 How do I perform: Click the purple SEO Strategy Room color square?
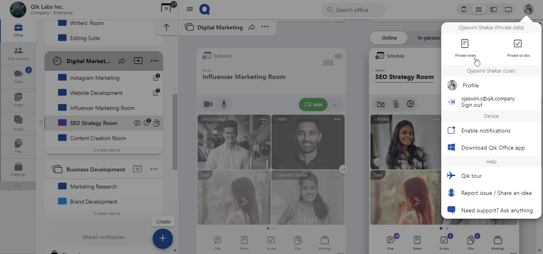click(62, 123)
